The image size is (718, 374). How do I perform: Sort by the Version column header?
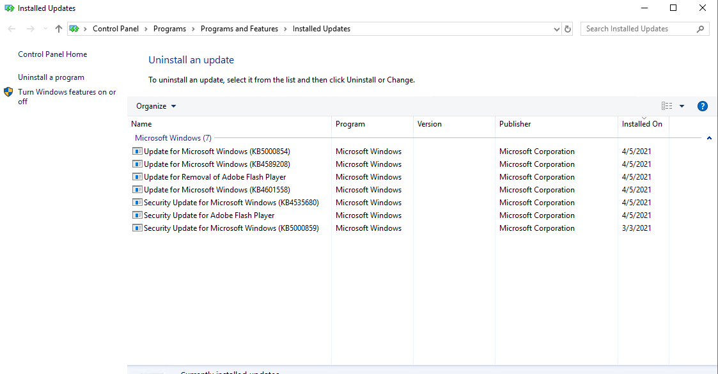click(454, 124)
